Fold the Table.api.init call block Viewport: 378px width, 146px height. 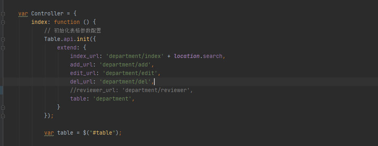pos(3,39)
